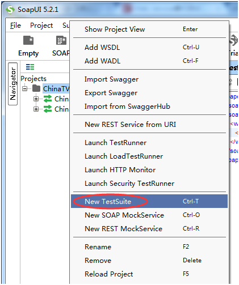Screen dimensions: 239x285
Task: Choose New TestSuite menu entry
Action: coord(149,201)
